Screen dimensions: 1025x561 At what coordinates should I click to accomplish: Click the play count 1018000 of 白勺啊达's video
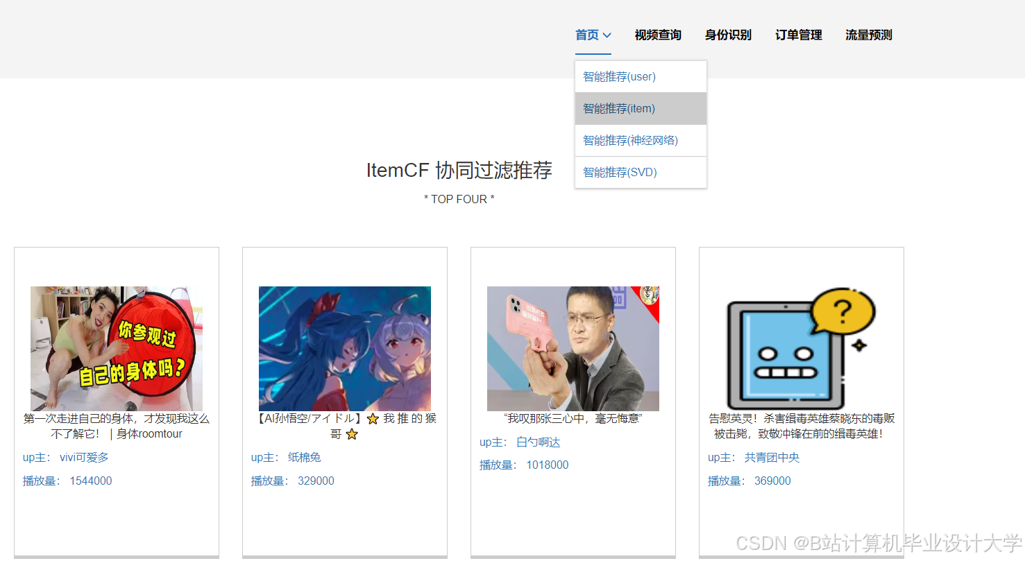pos(548,465)
